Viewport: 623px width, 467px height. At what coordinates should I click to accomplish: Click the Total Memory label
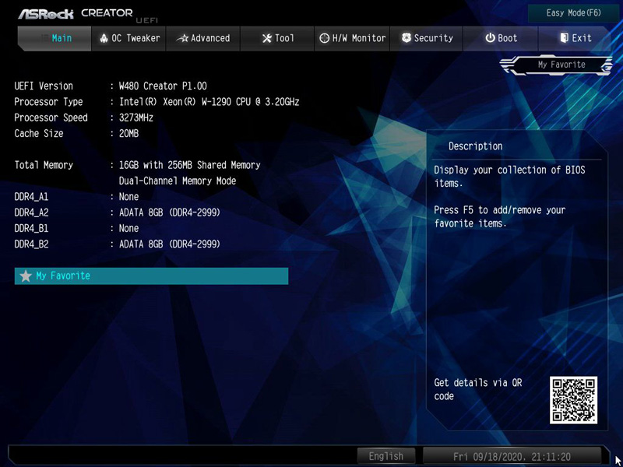[x=44, y=165]
